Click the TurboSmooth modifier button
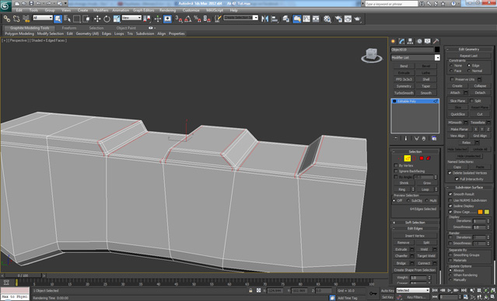 click(404, 93)
